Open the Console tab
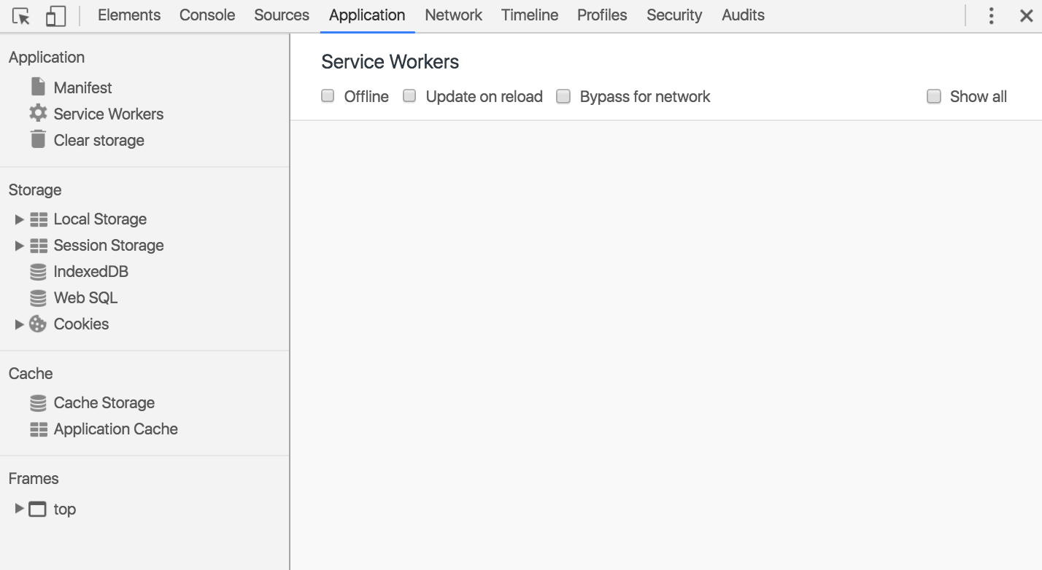The width and height of the screenshot is (1042, 570). click(207, 15)
